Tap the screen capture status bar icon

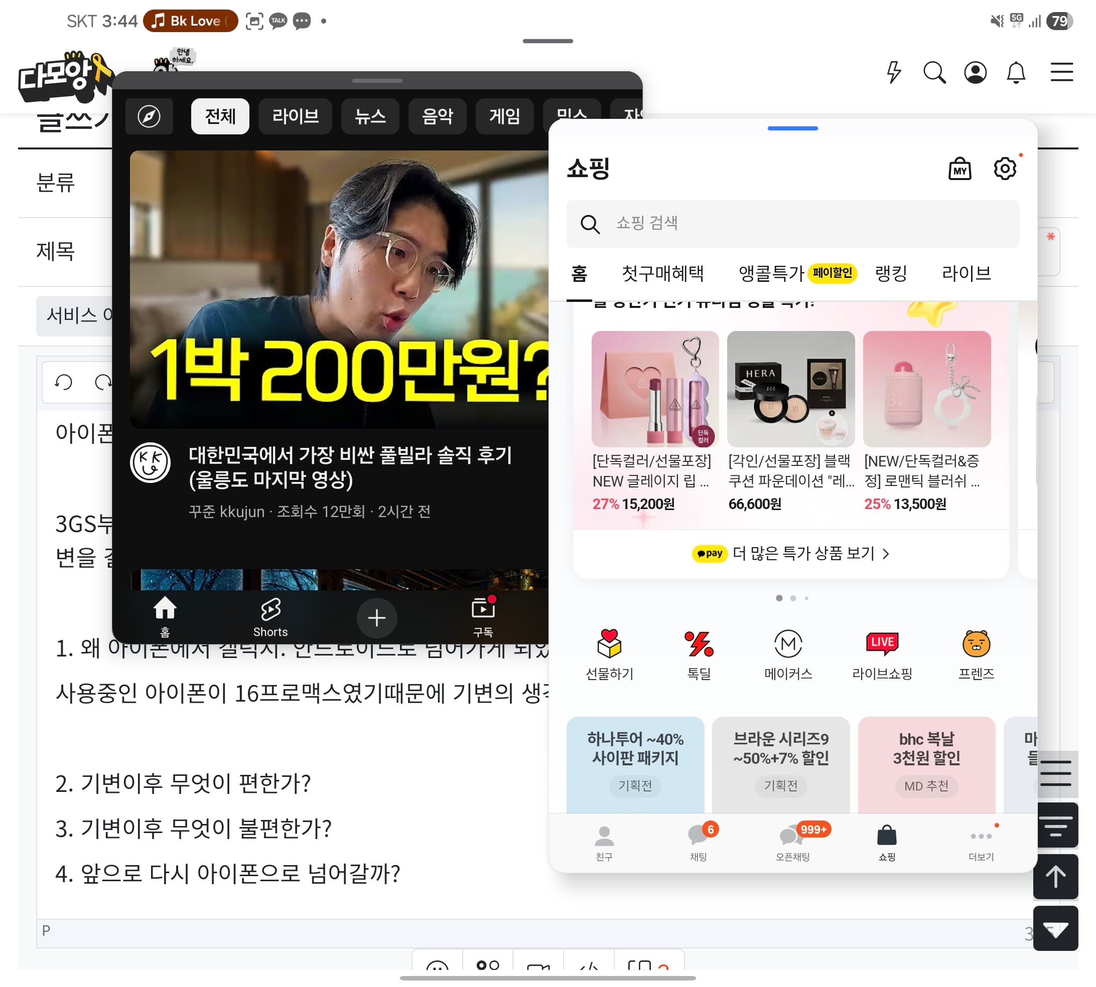(x=254, y=21)
